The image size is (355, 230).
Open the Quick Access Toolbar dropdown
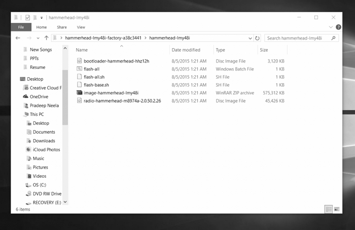42,18
